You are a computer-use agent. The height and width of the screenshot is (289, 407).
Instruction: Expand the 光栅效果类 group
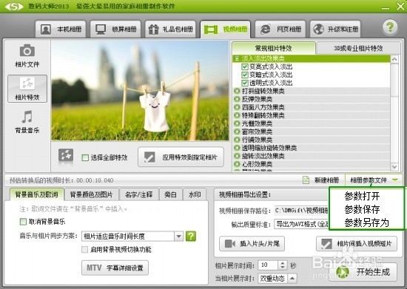tap(237, 123)
